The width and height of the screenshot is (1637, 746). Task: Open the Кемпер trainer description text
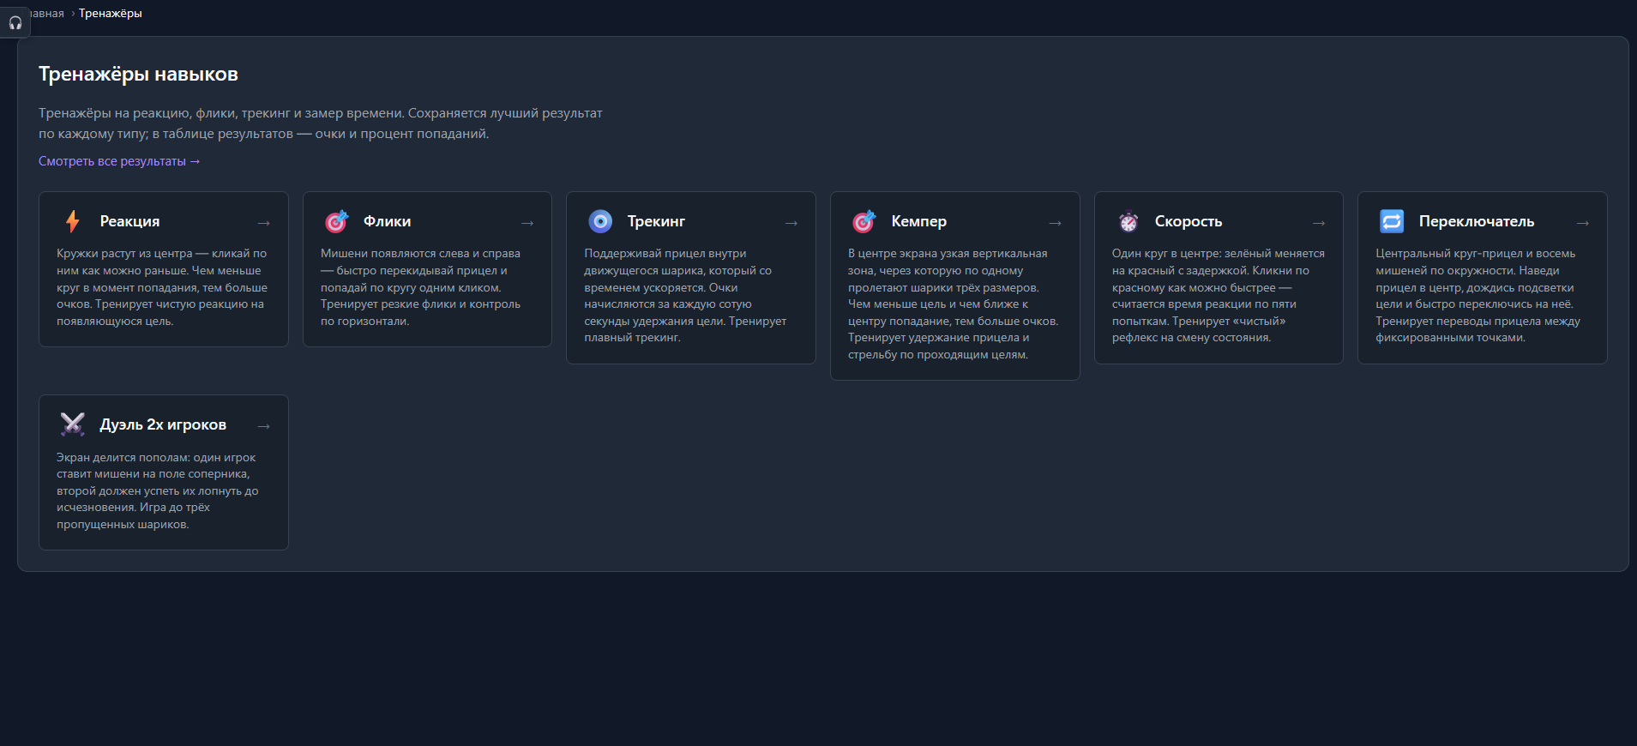953,304
